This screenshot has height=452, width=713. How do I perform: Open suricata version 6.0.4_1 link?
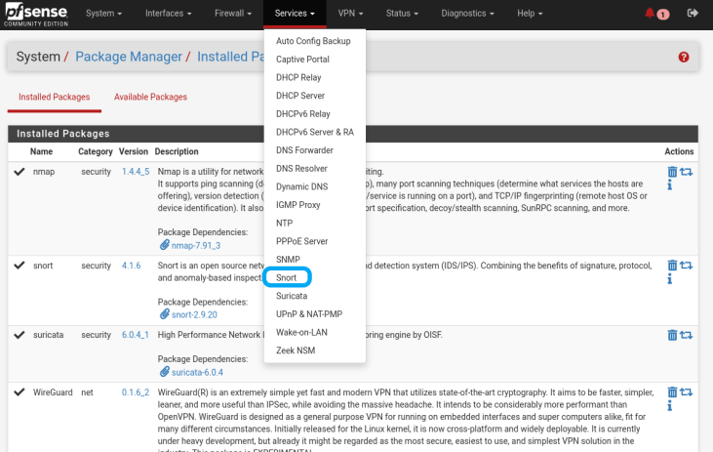[x=135, y=335]
